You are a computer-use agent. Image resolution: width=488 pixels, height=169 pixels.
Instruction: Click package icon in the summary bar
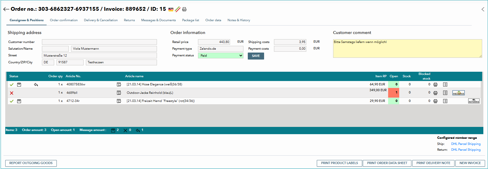point(113,130)
